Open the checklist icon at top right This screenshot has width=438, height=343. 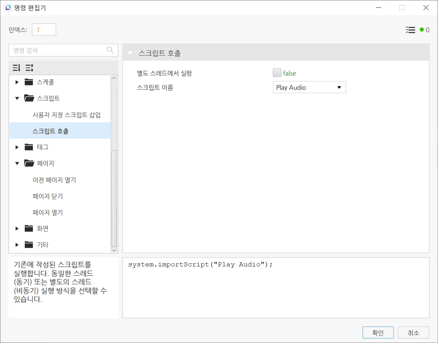410,30
